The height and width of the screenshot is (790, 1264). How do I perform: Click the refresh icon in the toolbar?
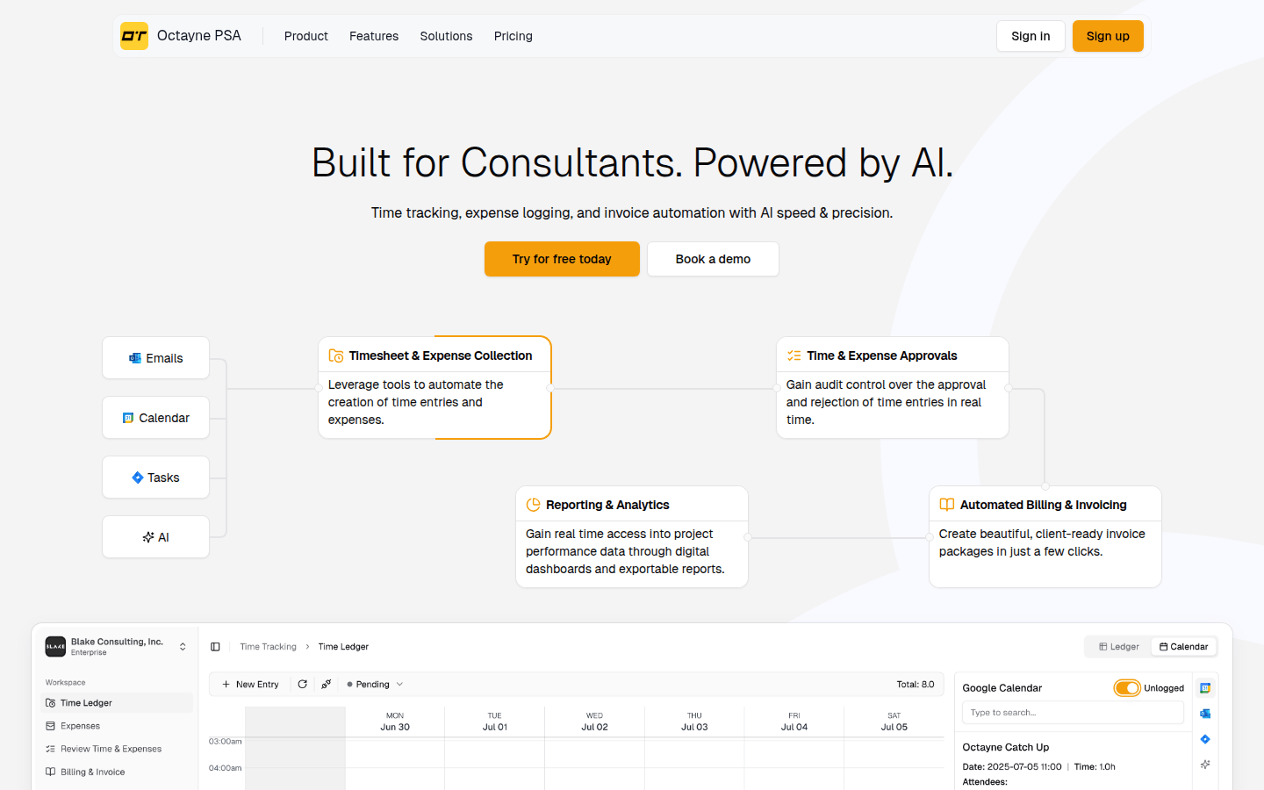click(x=303, y=684)
